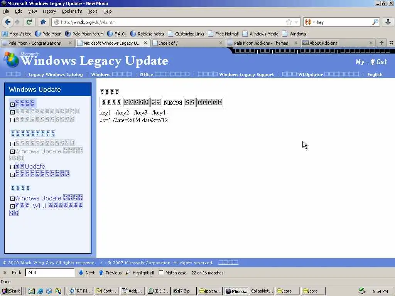Click the Forward navigation arrow
Viewport: 395px width, 296px height.
[x=17, y=22]
